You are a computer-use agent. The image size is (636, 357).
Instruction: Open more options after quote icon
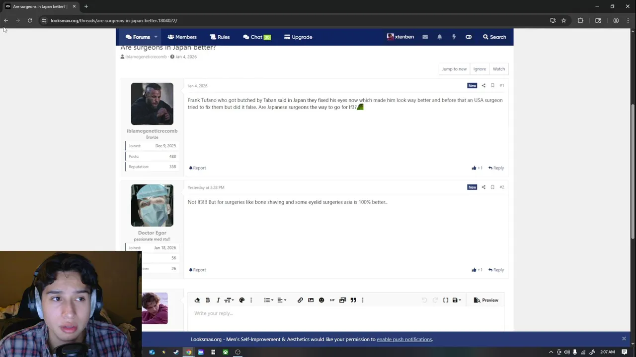pos(363,300)
